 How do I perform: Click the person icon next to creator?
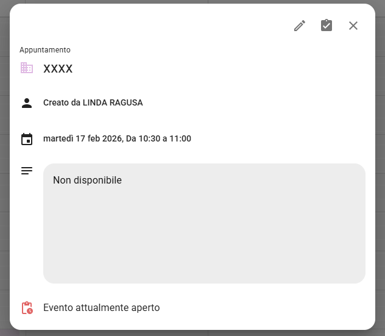27,103
